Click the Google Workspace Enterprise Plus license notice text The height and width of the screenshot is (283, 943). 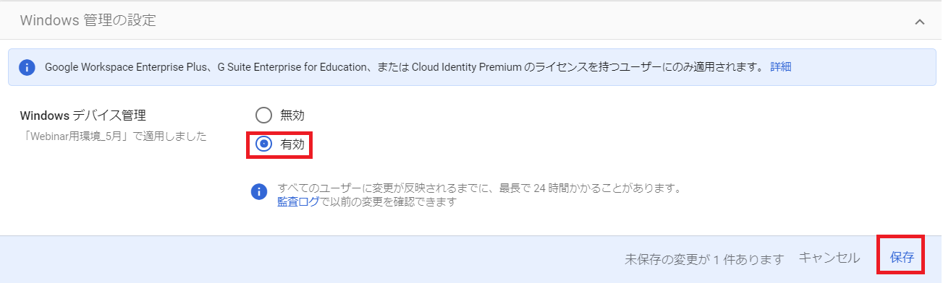(x=403, y=66)
